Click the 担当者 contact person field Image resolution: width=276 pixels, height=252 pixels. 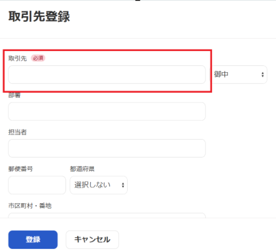point(107,148)
